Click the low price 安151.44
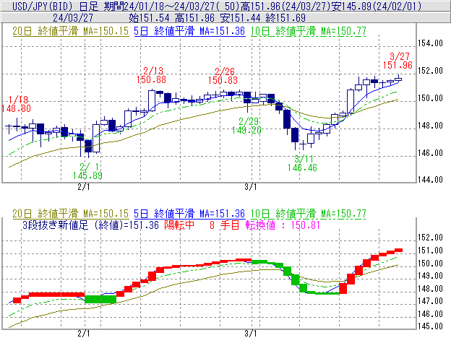451x343 pixels. click(240, 18)
